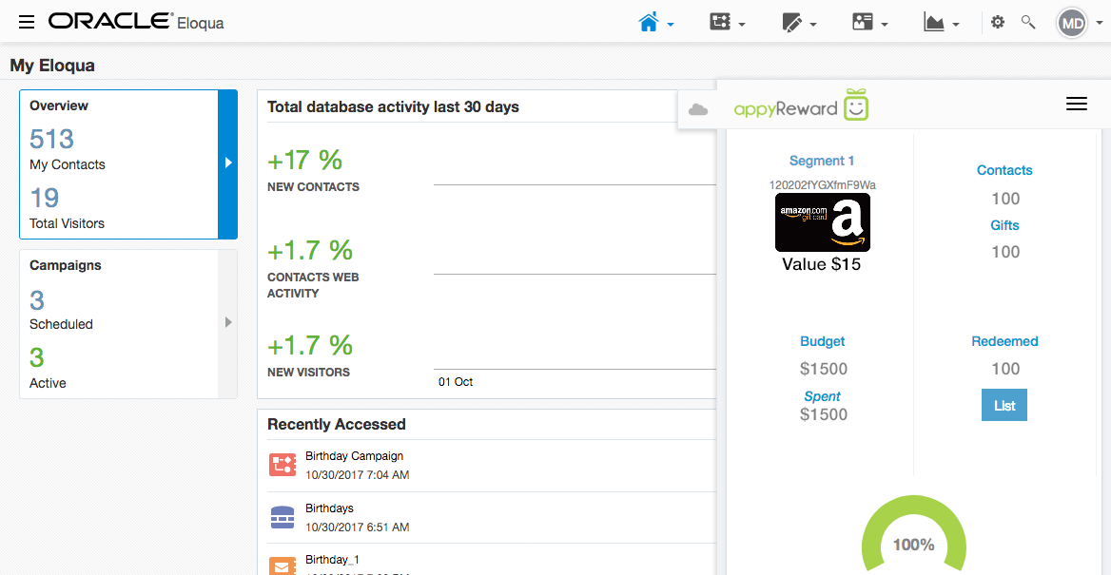Open the hamburger navigation menu
1111x575 pixels.
point(27,23)
